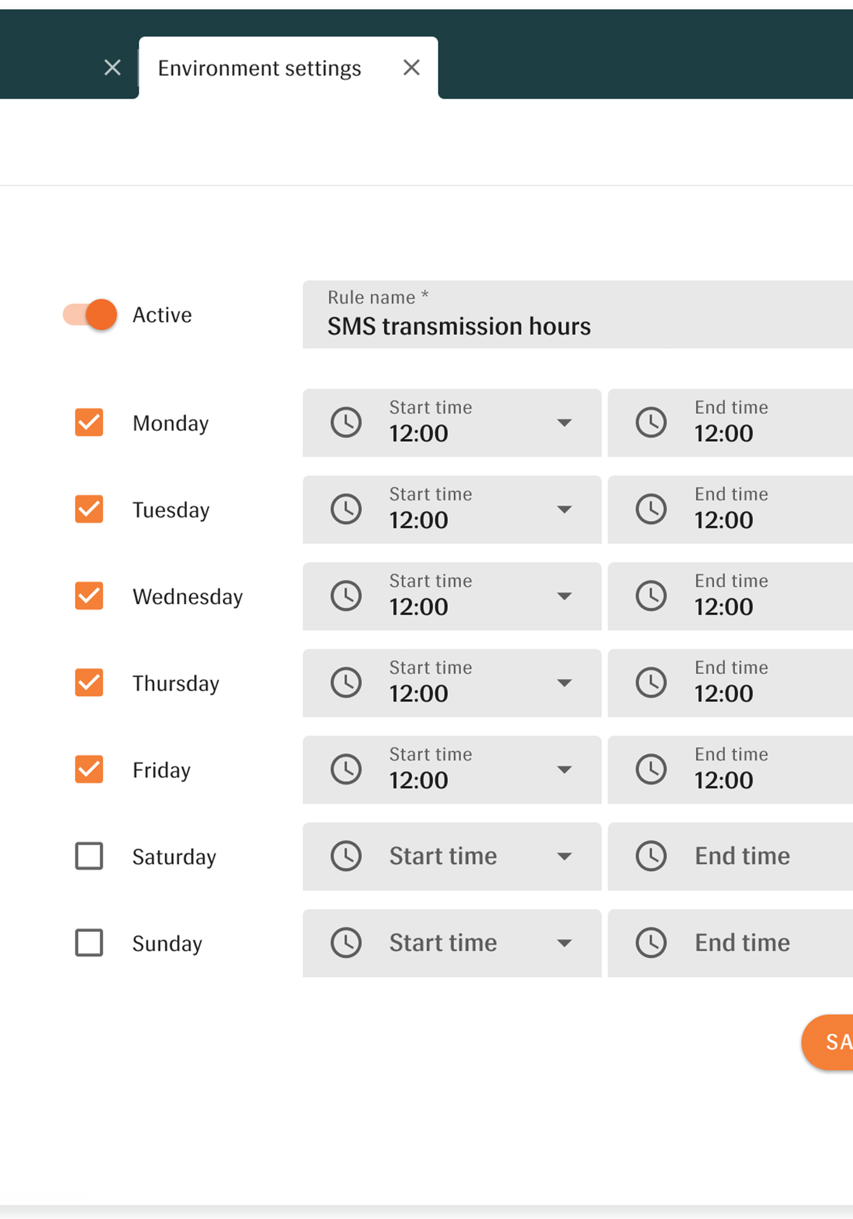
Task: Select the Friday end time clock icon
Action: pyautogui.click(x=651, y=770)
